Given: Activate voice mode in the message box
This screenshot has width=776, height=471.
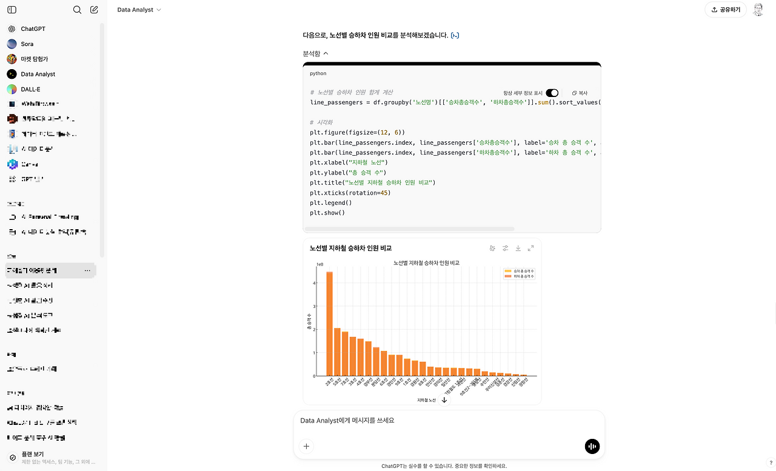Looking at the screenshot, I should click(592, 446).
